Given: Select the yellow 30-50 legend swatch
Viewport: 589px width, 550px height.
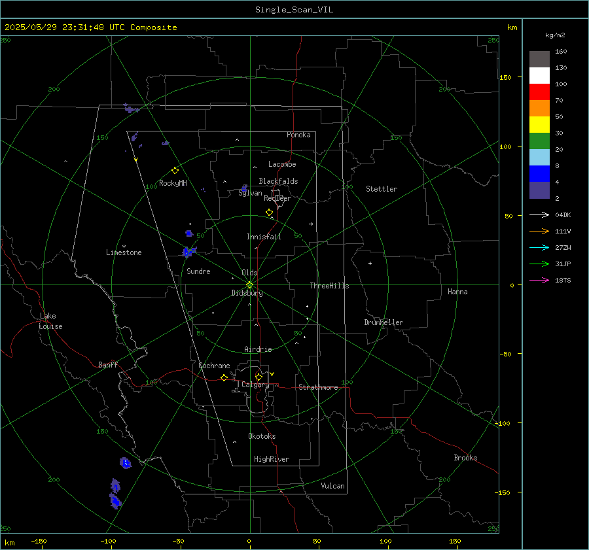Looking at the screenshot, I should [x=539, y=125].
